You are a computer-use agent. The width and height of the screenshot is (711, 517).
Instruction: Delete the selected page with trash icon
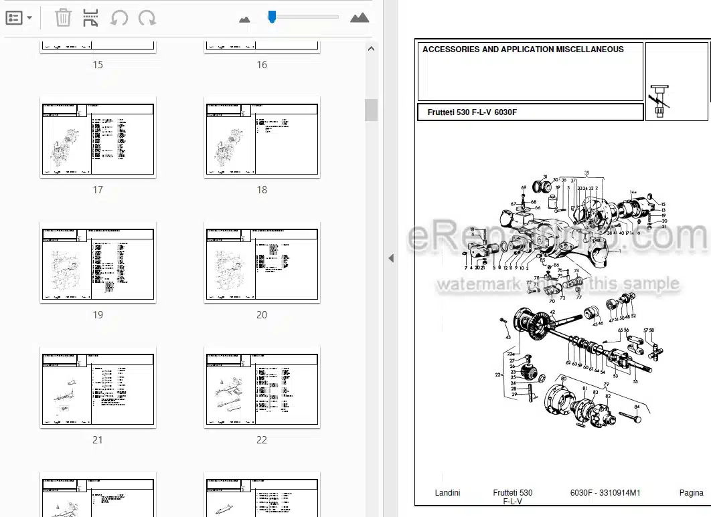[x=63, y=18]
